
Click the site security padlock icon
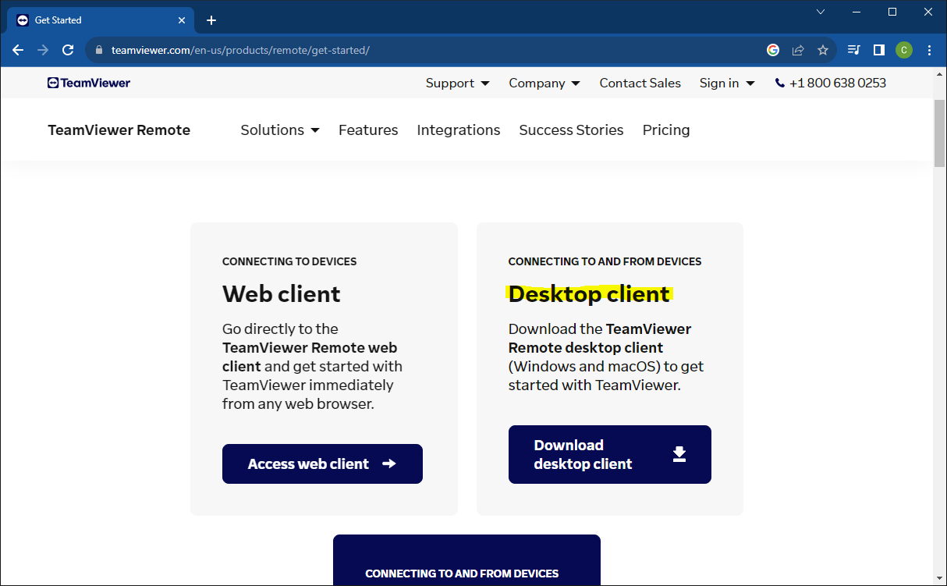point(98,48)
